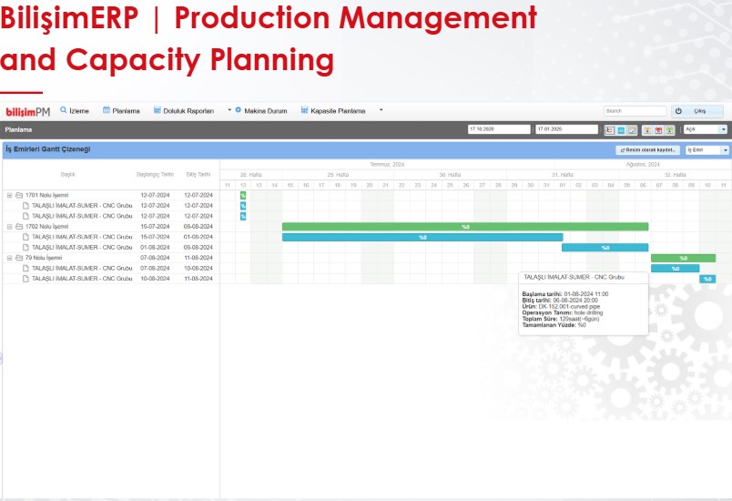Viewport: 732px width, 501px height.
Task: Click start date 07-08-2024 of 79 Nolu İşemri
Action: tap(155, 258)
